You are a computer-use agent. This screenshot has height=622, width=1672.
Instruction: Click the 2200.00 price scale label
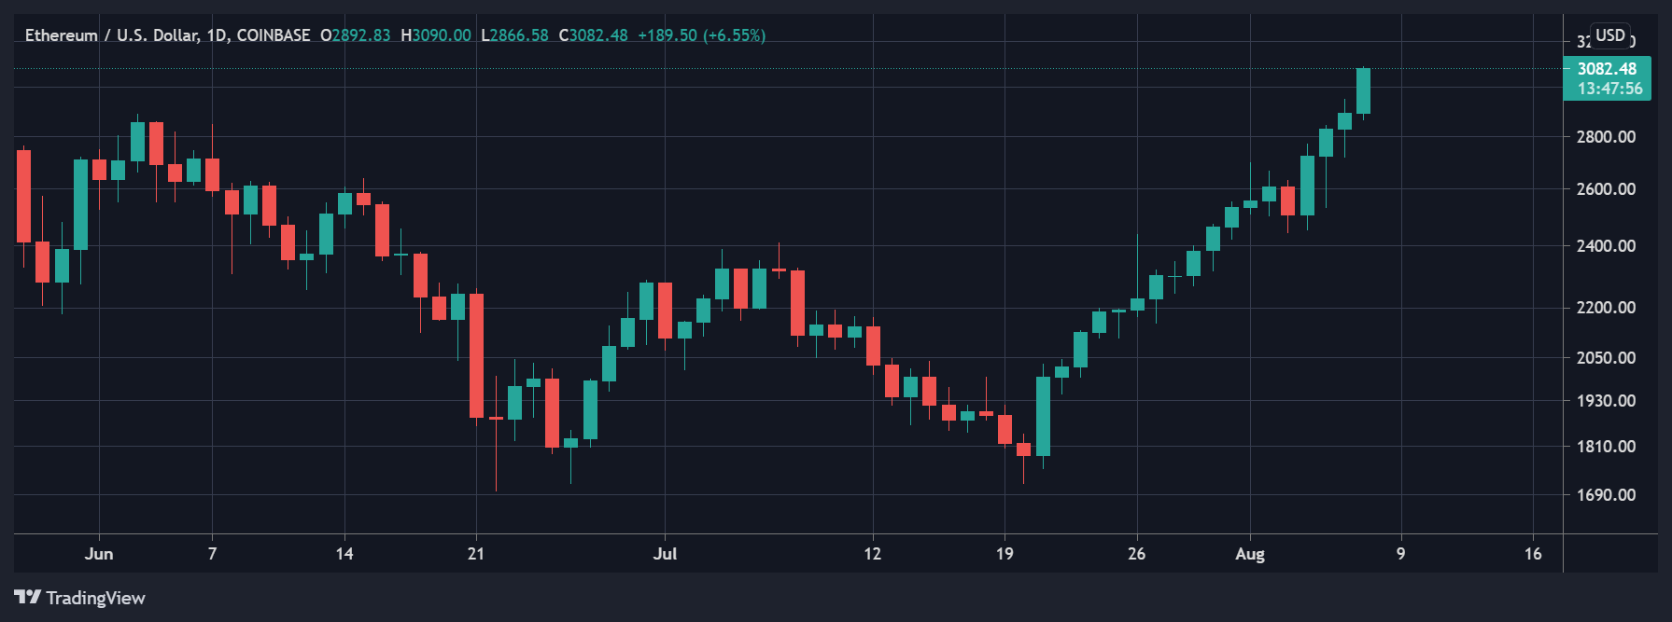(x=1606, y=308)
